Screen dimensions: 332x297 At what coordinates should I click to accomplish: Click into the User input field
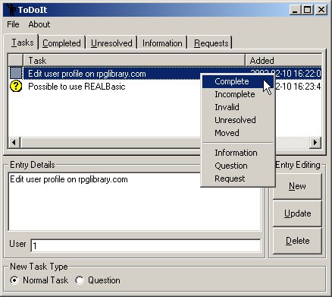(x=146, y=245)
